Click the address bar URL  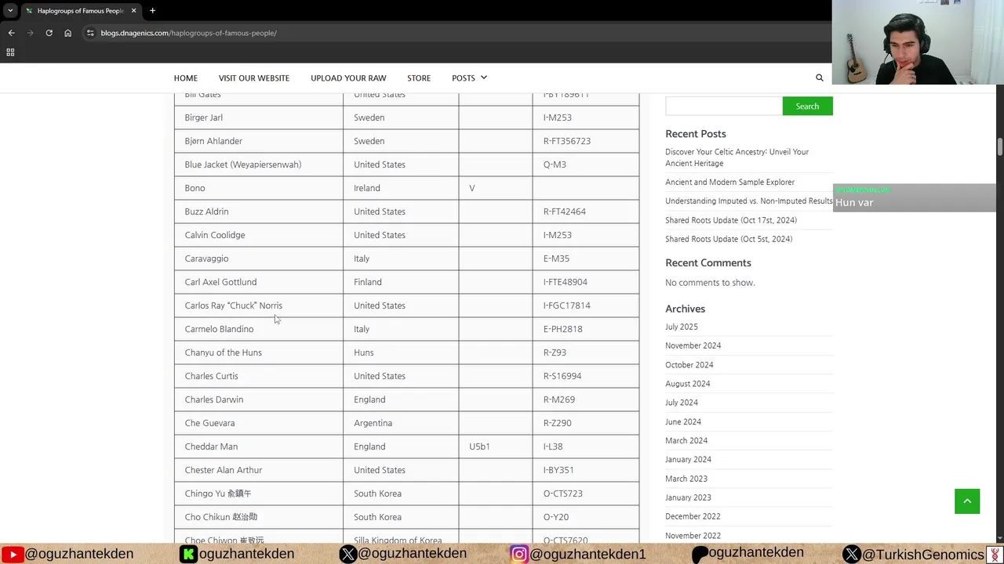[188, 33]
